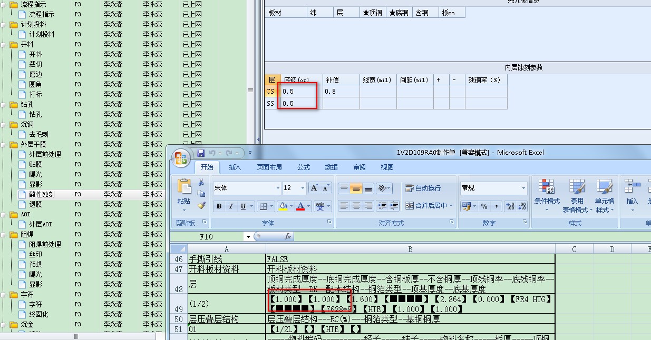Select the Format Painter brush
651x340 pixels.
(x=201, y=206)
